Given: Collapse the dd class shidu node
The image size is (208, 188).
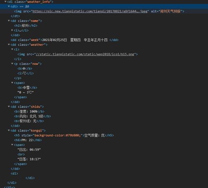Looking at the screenshot, I should click(x=9, y=106).
